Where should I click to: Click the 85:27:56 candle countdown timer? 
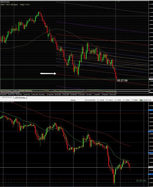click(122, 80)
